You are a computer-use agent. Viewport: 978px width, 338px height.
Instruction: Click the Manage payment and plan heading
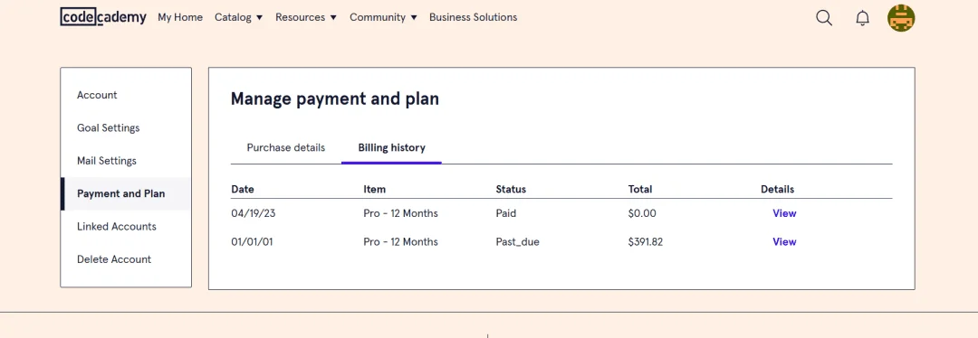[x=335, y=99]
